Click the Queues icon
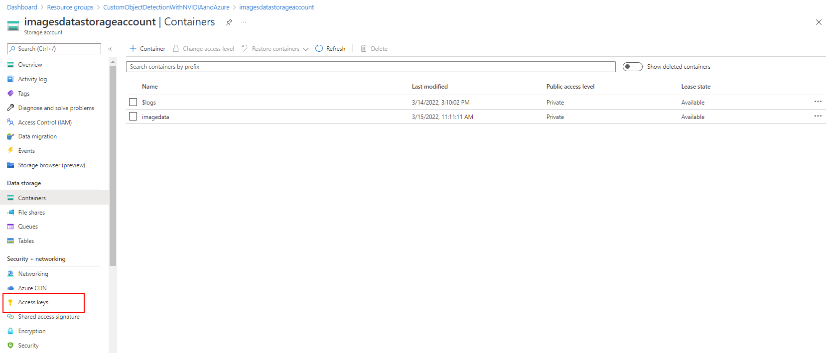 coord(10,227)
